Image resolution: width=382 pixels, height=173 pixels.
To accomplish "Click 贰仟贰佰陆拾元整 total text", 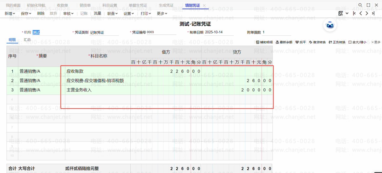I will pos(82,169).
